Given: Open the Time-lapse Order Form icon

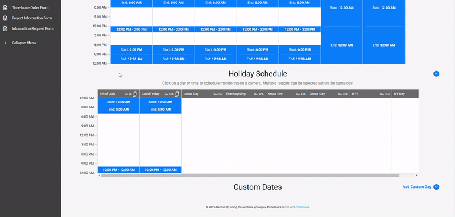Looking at the screenshot, I should [x=5, y=7].
